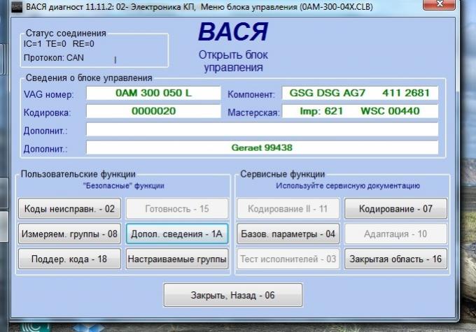
Task: Click the Мастерская: label
Action: (253, 113)
